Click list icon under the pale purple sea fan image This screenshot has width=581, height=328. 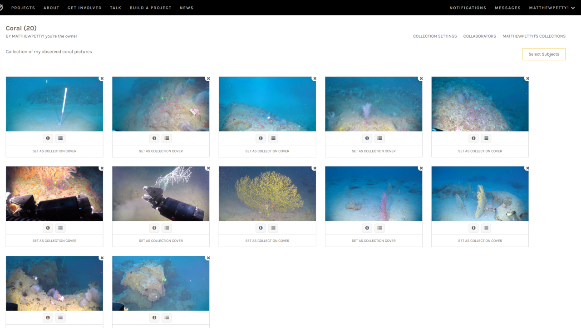click(380, 138)
